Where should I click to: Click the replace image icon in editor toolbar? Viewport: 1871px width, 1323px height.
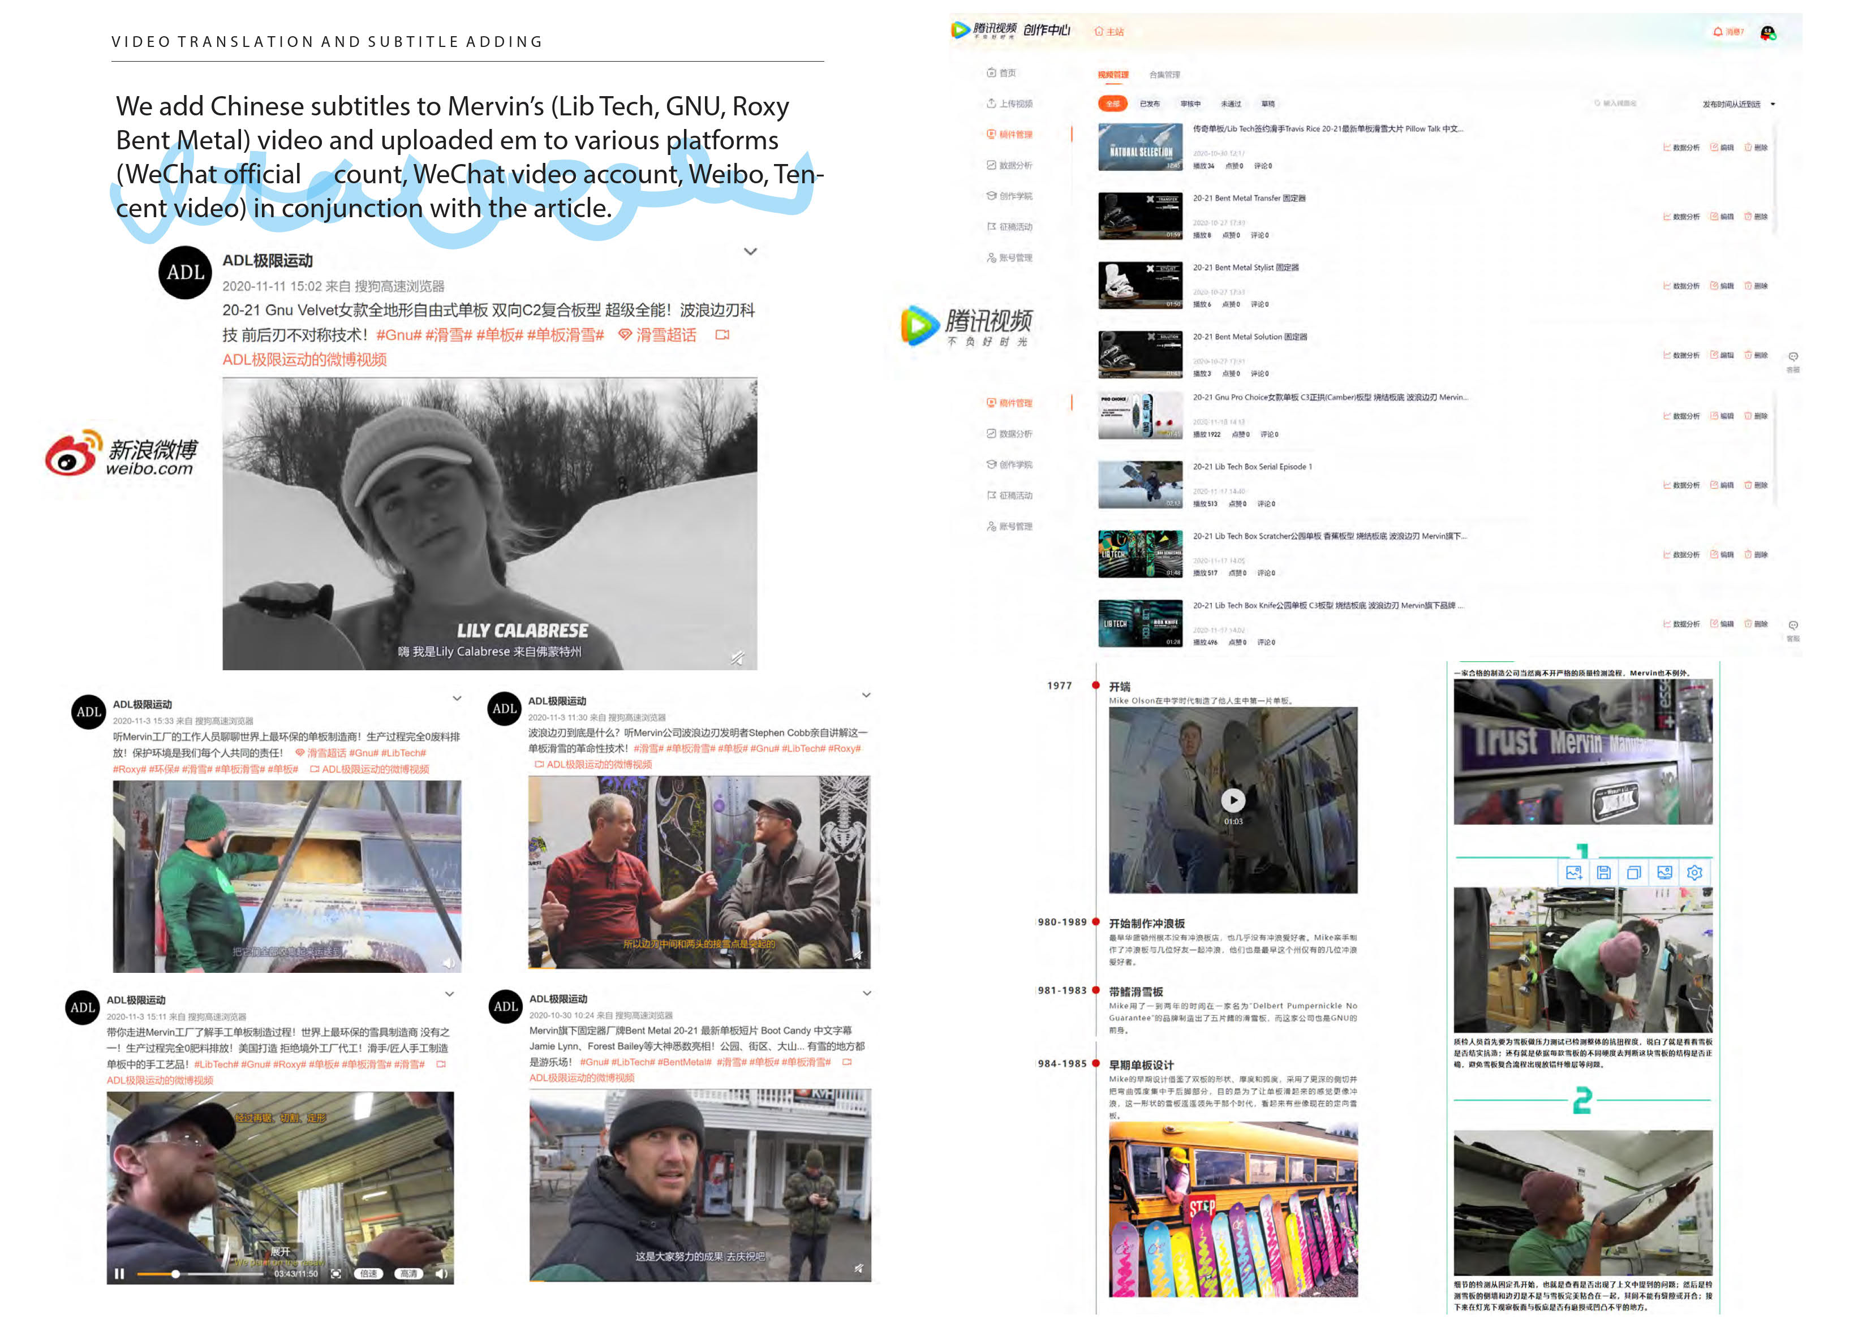click(x=1573, y=873)
